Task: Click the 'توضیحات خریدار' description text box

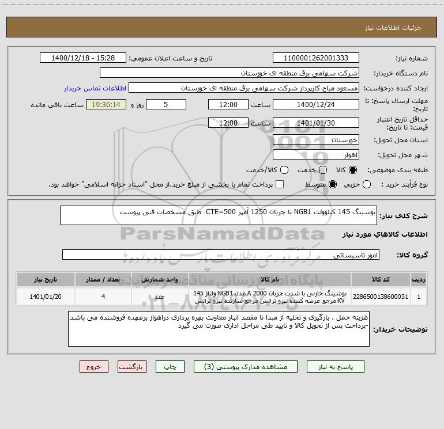Action: click(x=218, y=329)
